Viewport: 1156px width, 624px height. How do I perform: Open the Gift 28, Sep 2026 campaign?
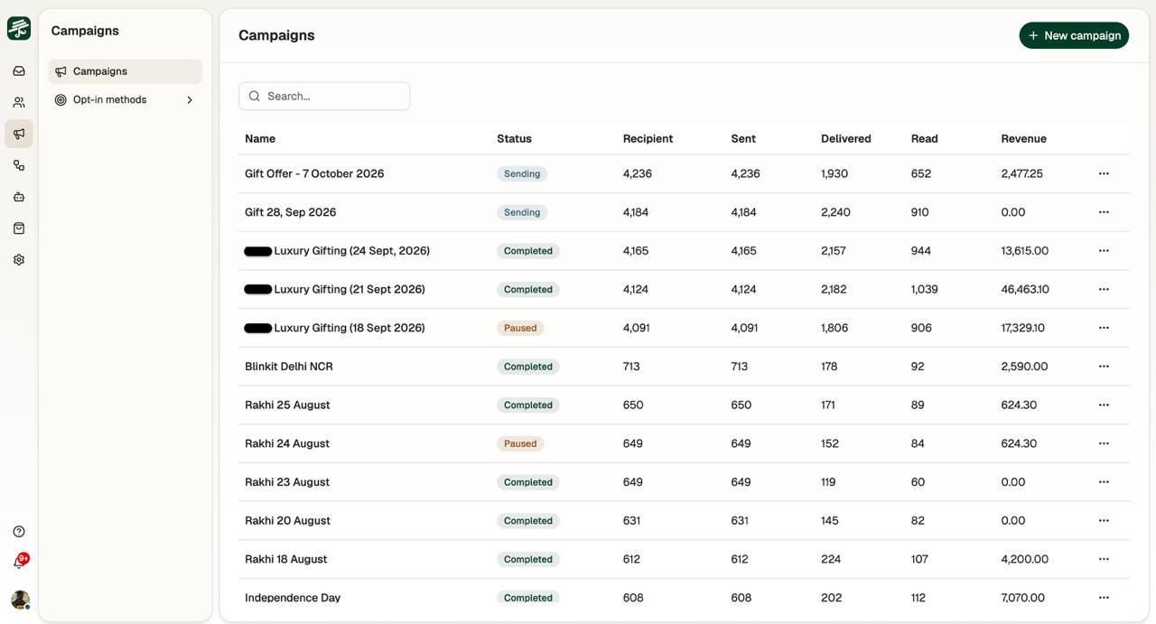(291, 212)
